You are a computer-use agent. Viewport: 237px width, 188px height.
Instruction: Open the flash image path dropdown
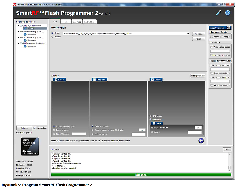(188, 34)
